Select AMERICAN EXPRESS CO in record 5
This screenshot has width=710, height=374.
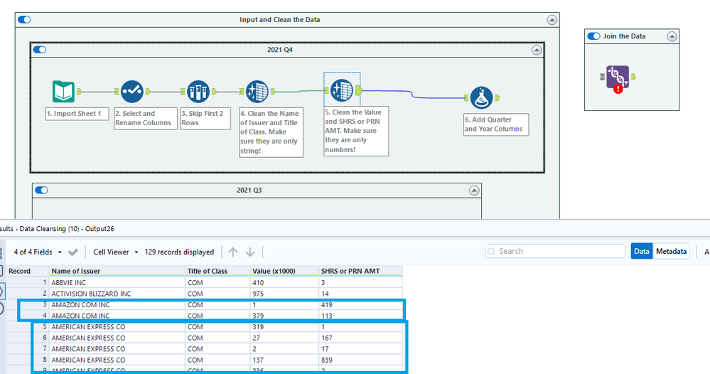[x=117, y=327]
